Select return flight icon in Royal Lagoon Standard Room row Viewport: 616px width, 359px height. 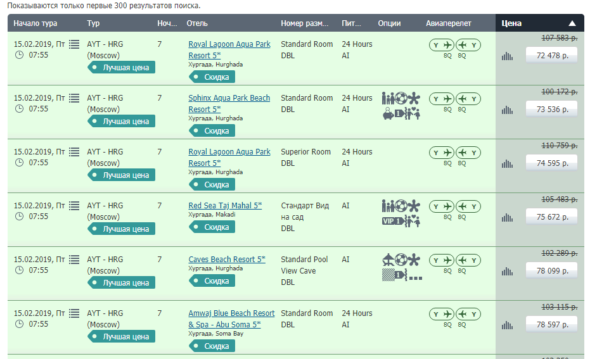click(468, 45)
